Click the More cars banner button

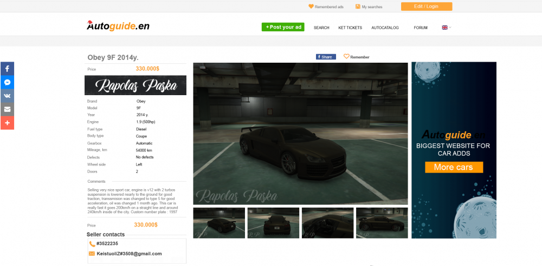[454, 167]
